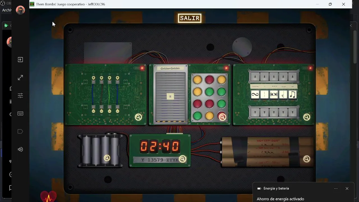Click the Them Bombs app icon in title bar
This screenshot has height=202, width=359.
pyautogui.click(x=32, y=4)
